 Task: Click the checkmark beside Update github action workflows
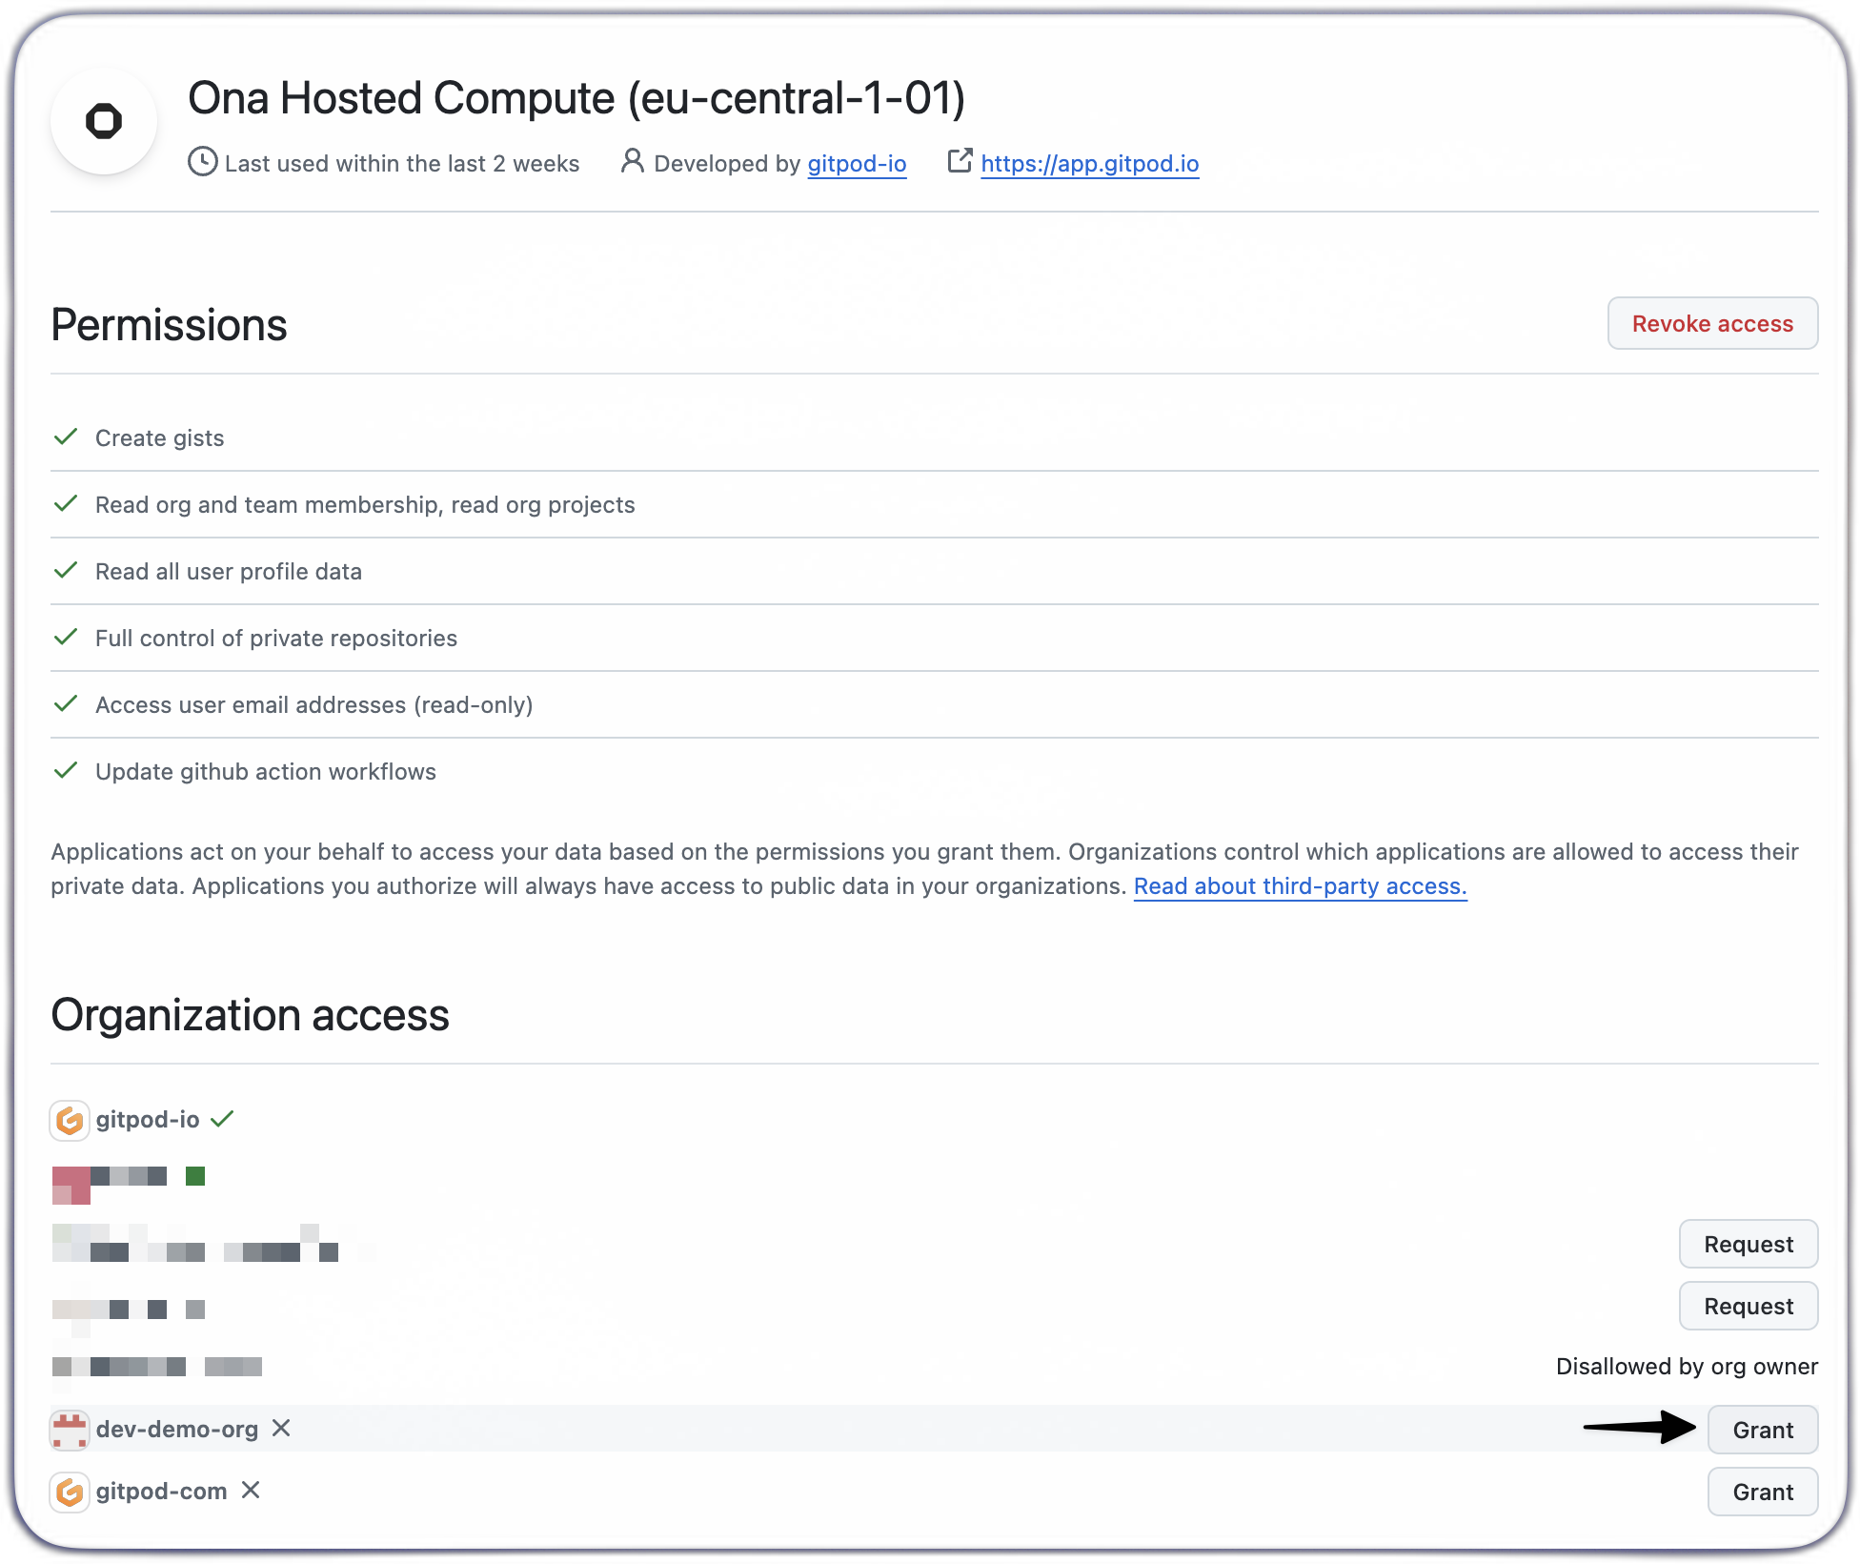pyautogui.click(x=66, y=770)
